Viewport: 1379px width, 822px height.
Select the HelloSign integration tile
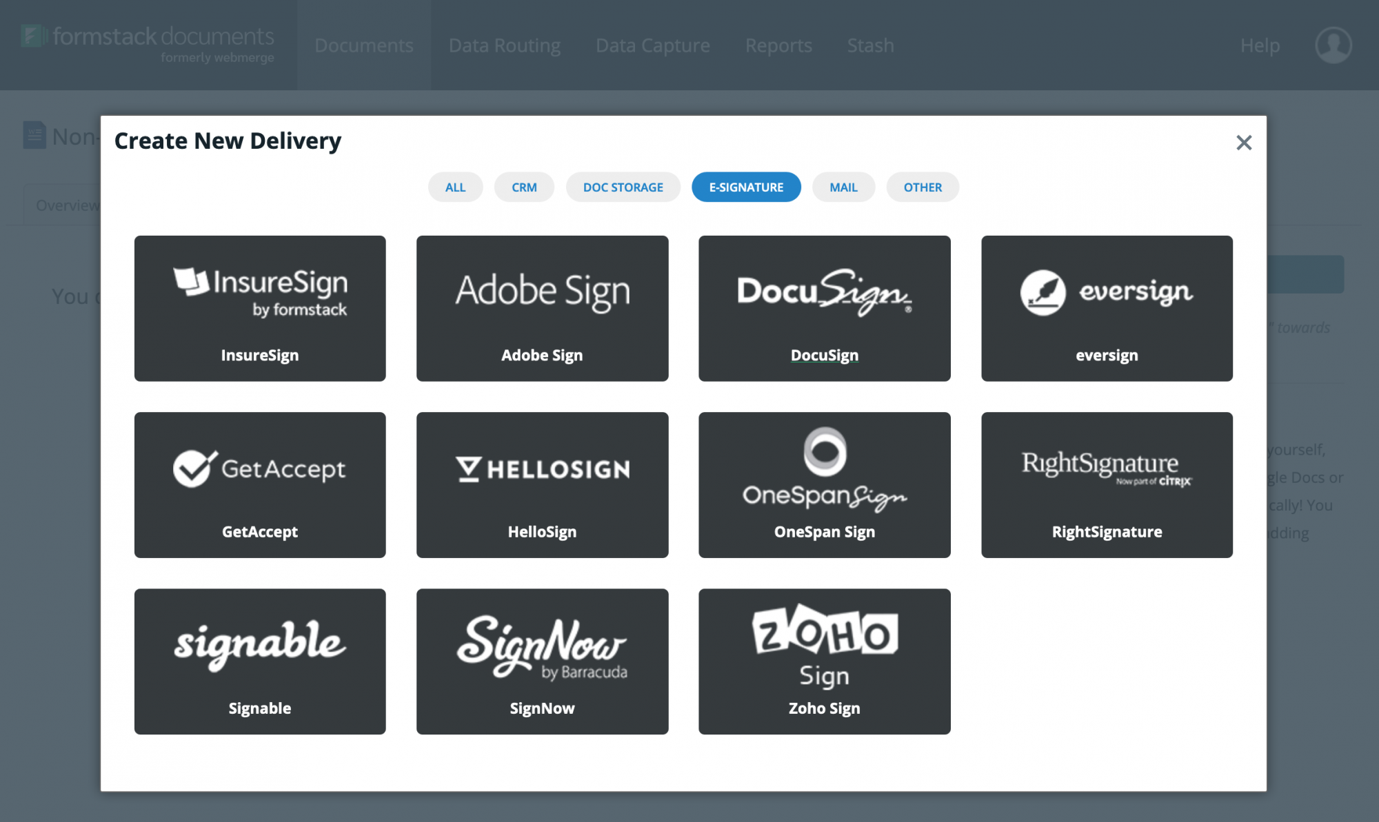[542, 484]
